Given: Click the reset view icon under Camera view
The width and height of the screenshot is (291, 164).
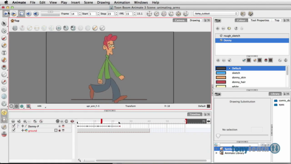Looking at the screenshot, I should [x=11, y=106].
